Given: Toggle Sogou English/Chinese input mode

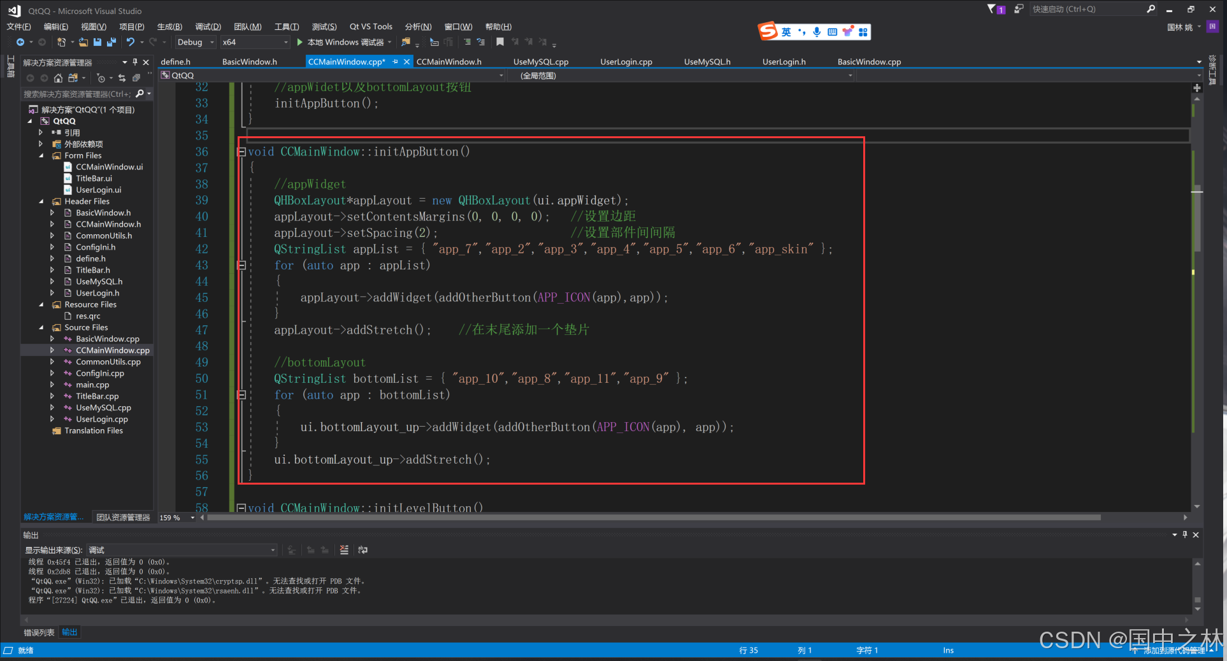Looking at the screenshot, I should click(787, 32).
